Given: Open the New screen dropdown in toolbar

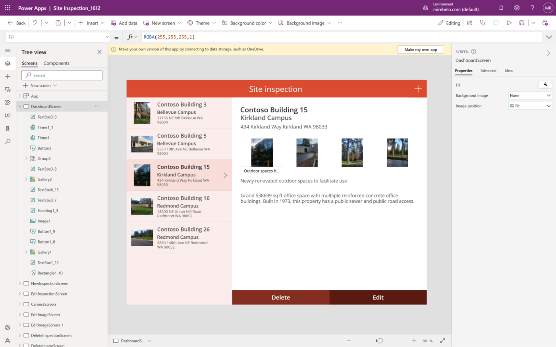Looking at the screenshot, I should point(180,23).
